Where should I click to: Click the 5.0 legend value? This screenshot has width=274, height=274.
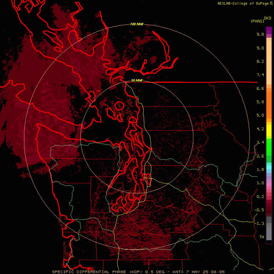(x=260, y=115)
